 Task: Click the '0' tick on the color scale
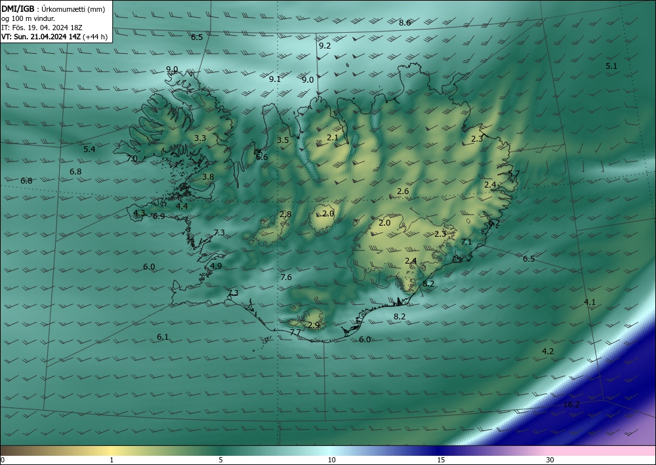(3, 460)
